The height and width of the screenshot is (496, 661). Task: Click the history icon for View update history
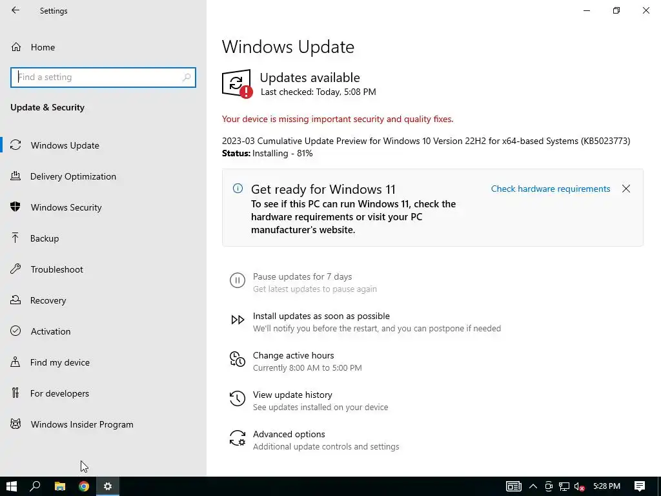[x=238, y=398]
